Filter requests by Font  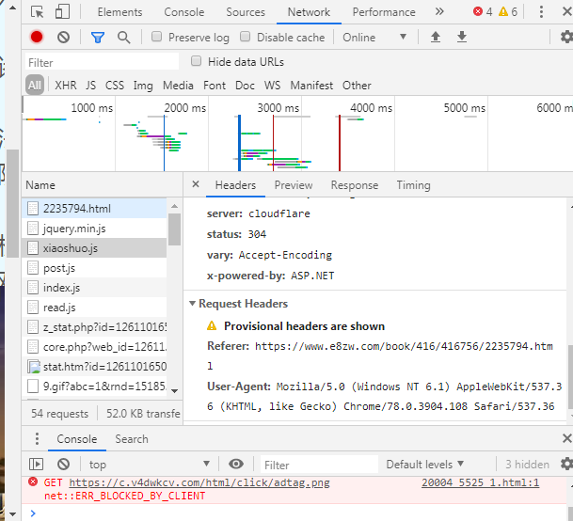(215, 86)
